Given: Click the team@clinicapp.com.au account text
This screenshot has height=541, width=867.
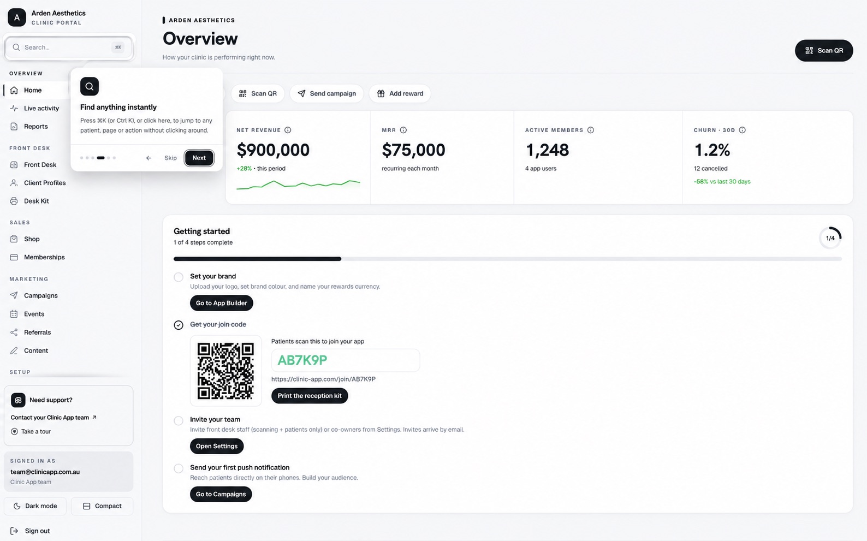Looking at the screenshot, I should [45, 472].
